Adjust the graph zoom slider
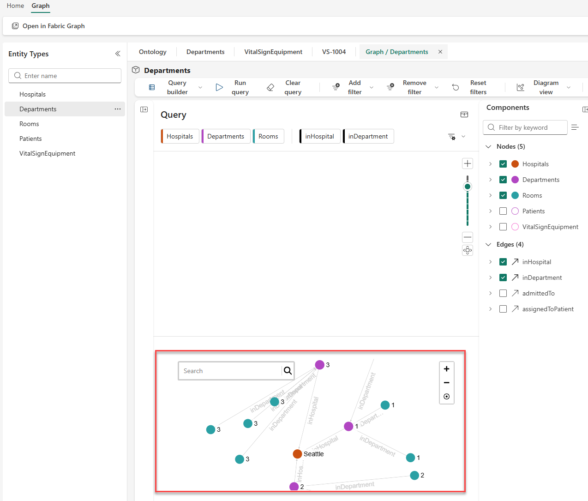This screenshot has width=588, height=501. pyautogui.click(x=468, y=186)
